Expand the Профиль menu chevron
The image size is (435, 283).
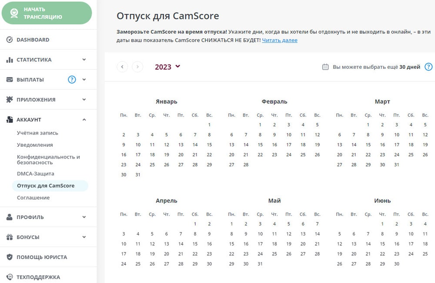(84, 217)
